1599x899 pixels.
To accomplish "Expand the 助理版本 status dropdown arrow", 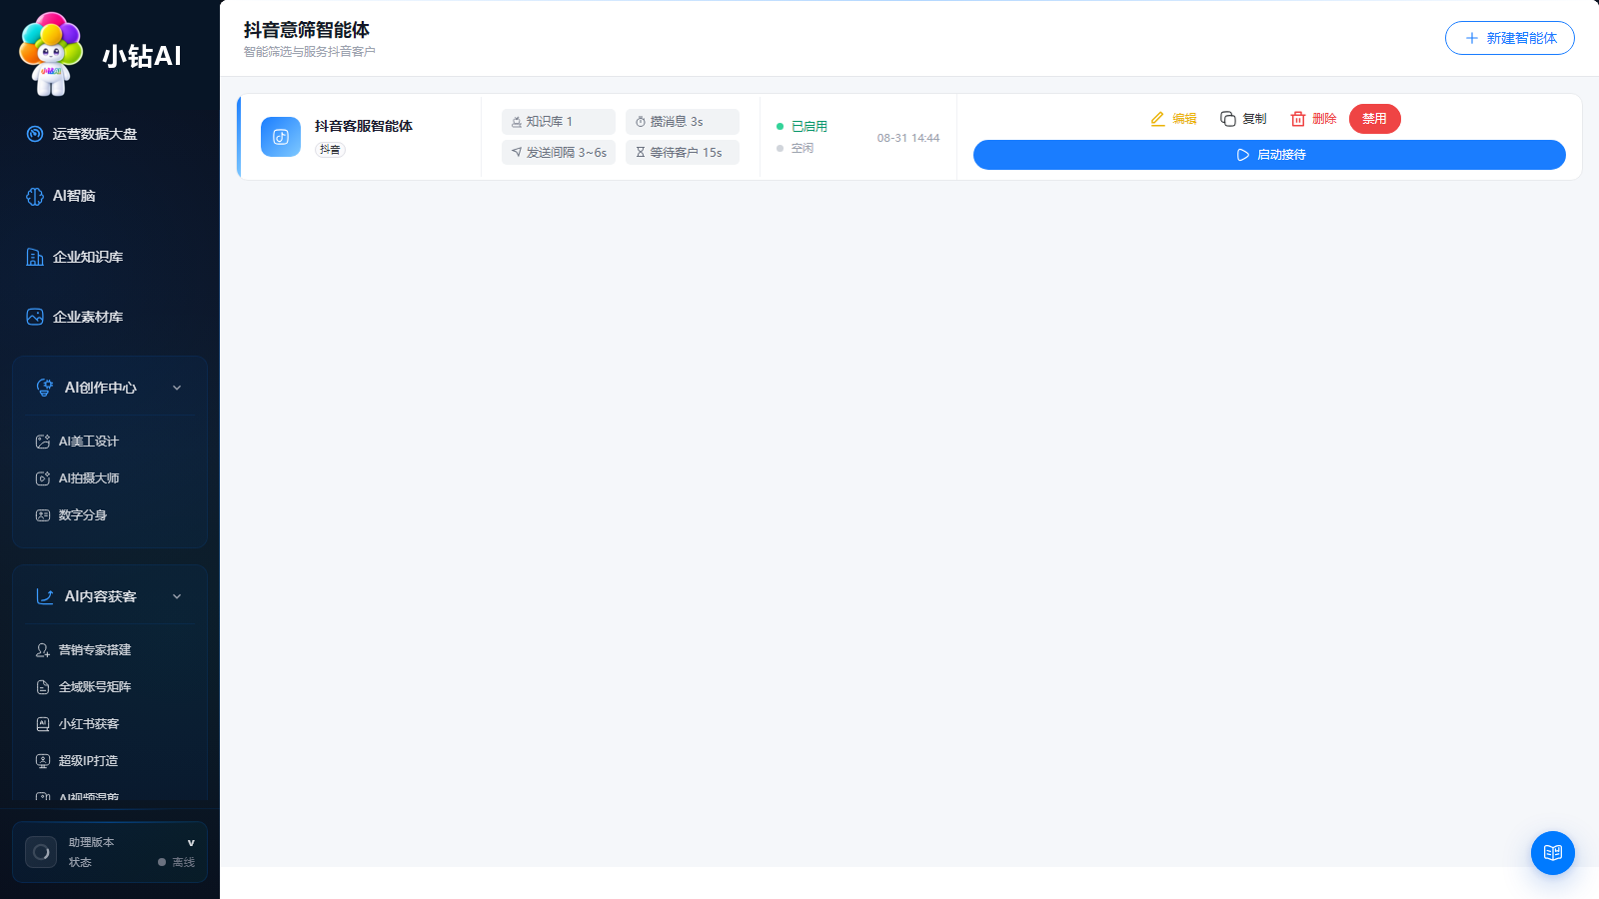I will 191,843.
